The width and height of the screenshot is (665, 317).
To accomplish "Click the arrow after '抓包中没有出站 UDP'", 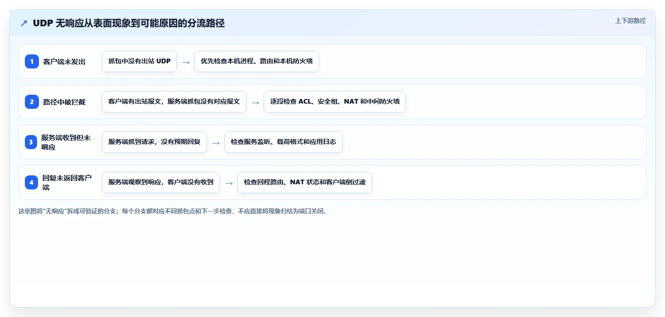I will click(x=186, y=62).
